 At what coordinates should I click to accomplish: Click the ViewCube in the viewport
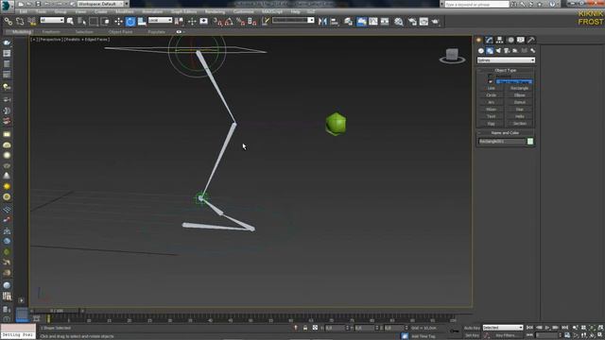pos(452,56)
